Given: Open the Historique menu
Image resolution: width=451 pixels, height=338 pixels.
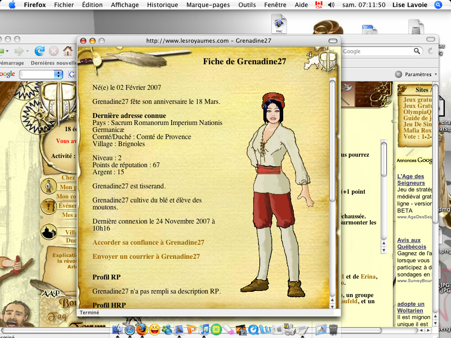Looking at the screenshot, I should (x=163, y=5).
